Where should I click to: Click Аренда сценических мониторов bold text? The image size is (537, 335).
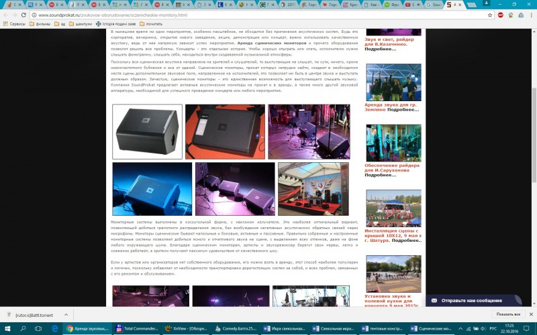click(x=272, y=43)
